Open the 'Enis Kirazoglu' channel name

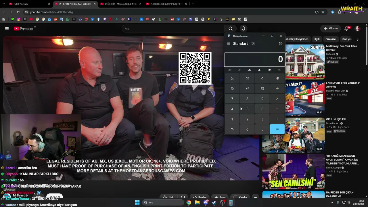point(333,168)
